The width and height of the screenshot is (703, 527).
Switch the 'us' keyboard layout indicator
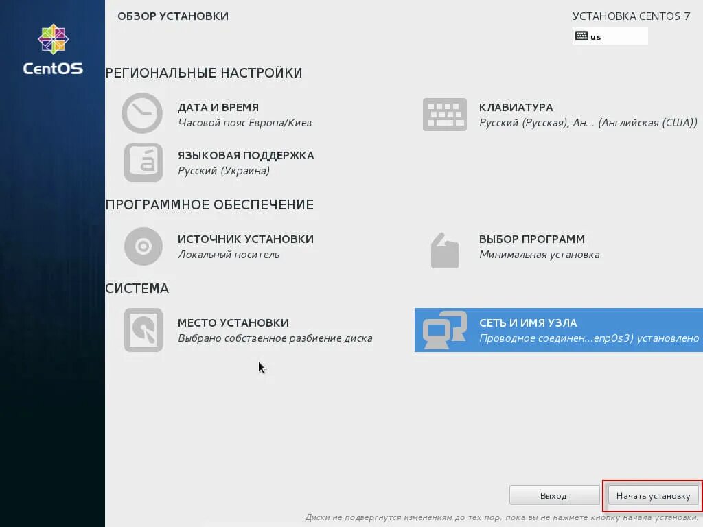coord(610,36)
